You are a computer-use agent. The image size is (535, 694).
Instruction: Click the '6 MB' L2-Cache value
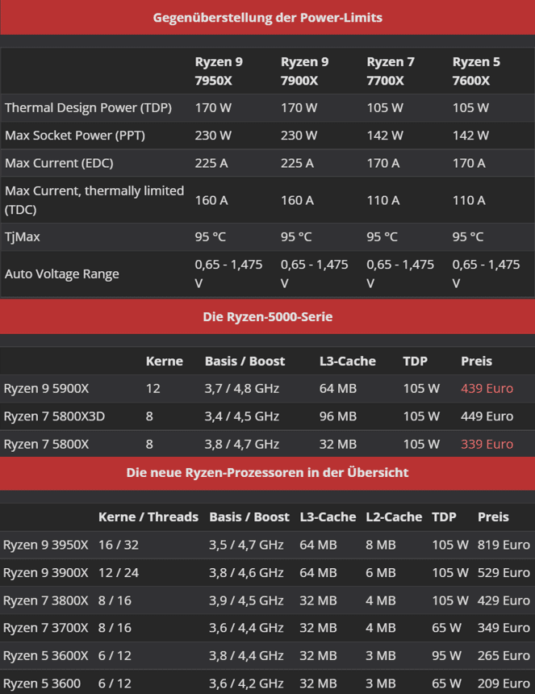381,573
